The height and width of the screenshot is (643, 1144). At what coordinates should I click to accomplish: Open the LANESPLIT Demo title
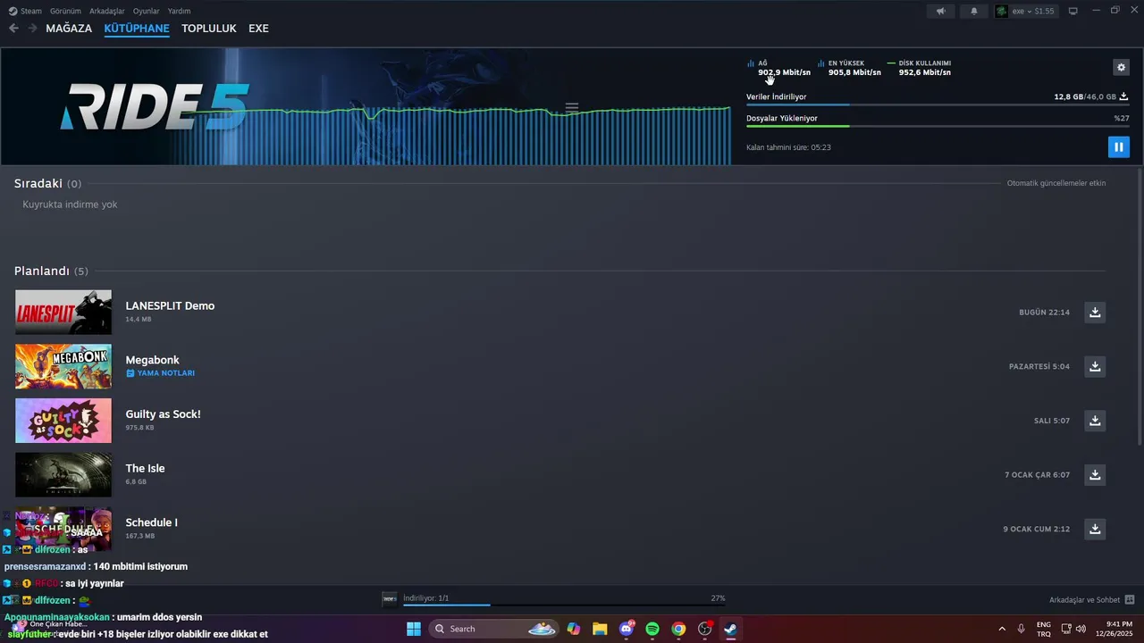click(x=170, y=305)
